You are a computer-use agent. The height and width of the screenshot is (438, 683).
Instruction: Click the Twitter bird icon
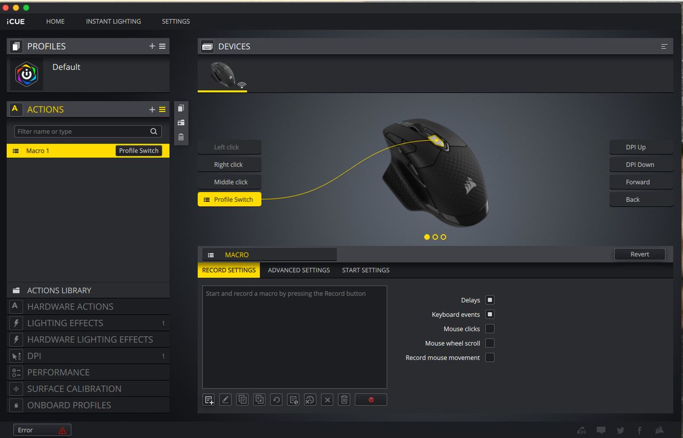[x=621, y=431]
